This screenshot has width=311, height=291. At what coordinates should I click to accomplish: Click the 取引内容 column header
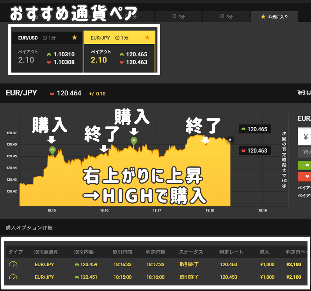(x=84, y=252)
